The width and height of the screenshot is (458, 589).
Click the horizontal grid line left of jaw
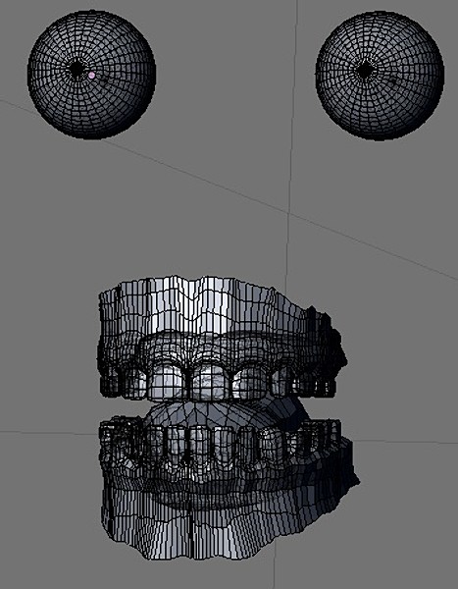pyautogui.click(x=49, y=433)
